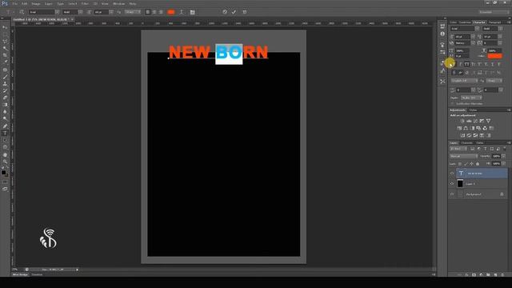The image size is (512, 288).
Task: Delete layer with trash icon
Action: point(502,275)
